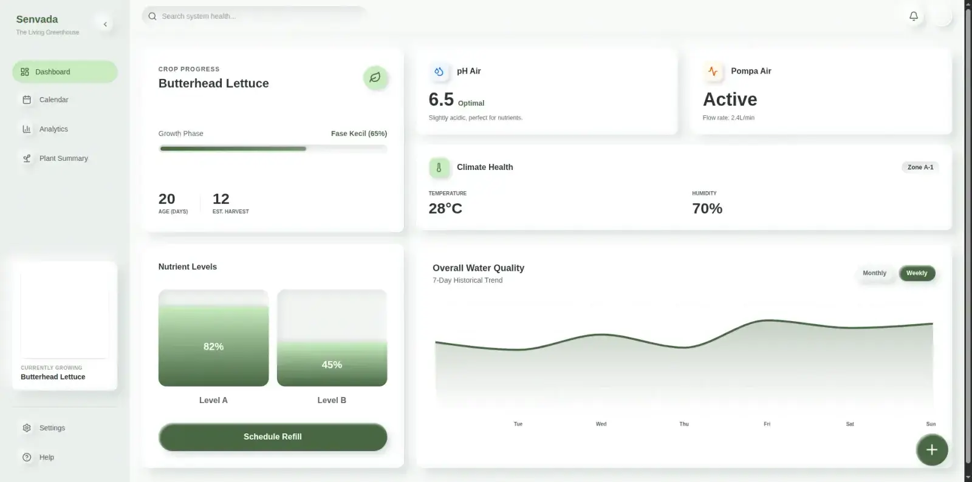972x482 pixels.
Task: Click the Overall Water Quality heading
Action: [478, 268]
